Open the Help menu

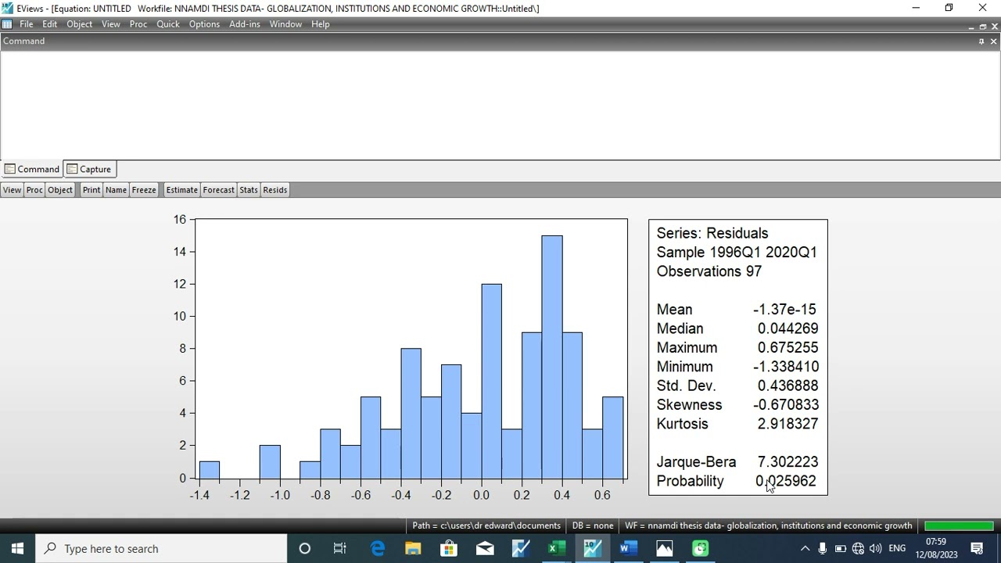click(x=320, y=24)
